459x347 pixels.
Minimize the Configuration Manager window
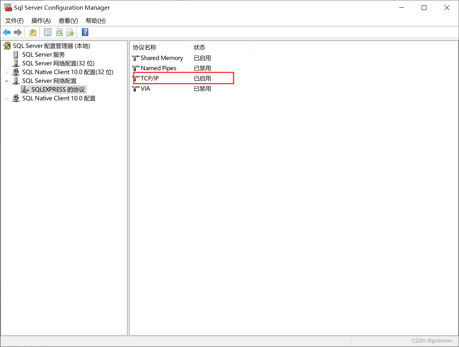coord(401,8)
